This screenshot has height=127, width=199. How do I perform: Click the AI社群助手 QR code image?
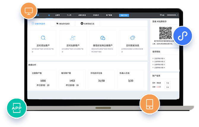pos(165,33)
